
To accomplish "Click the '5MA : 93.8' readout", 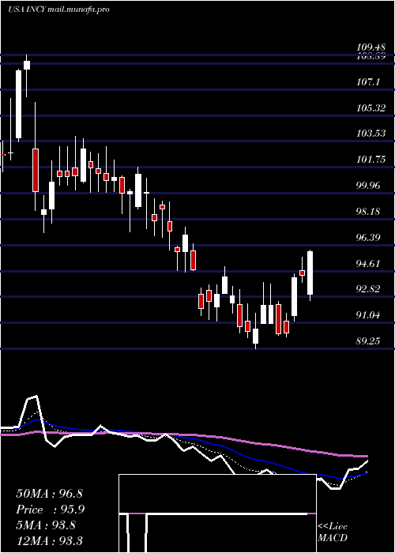I will [46, 525].
